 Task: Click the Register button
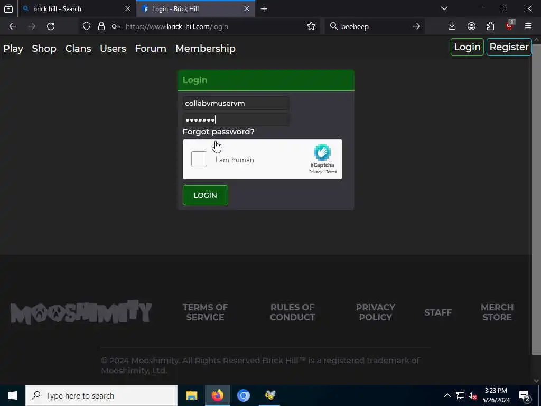pyautogui.click(x=509, y=47)
